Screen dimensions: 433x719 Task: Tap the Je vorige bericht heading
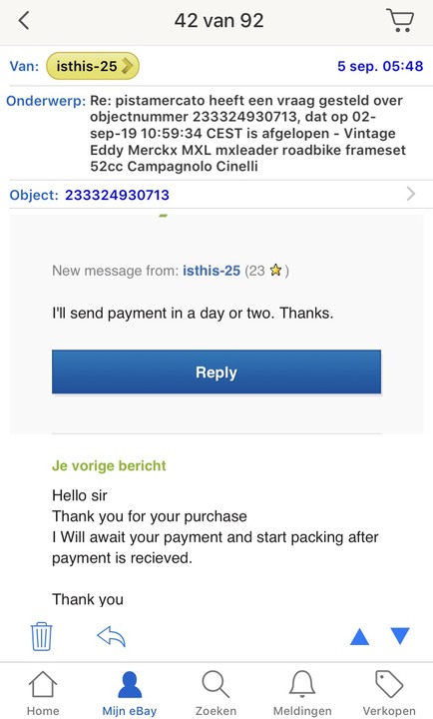[x=109, y=465]
